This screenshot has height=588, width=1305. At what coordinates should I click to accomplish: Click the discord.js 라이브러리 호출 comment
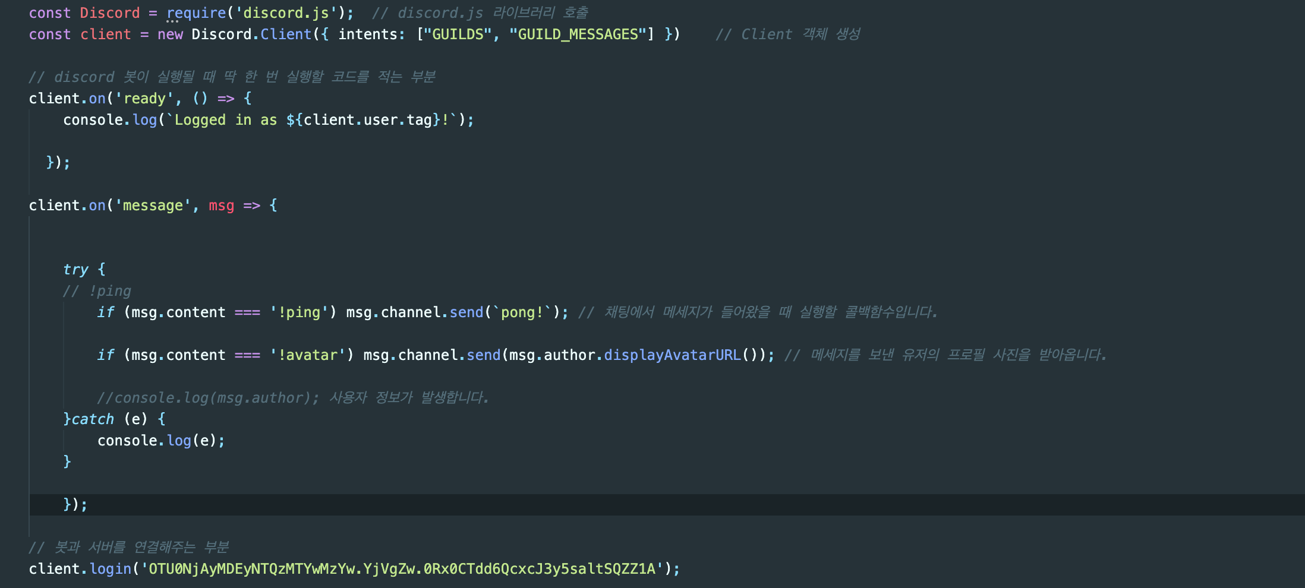pos(480,13)
